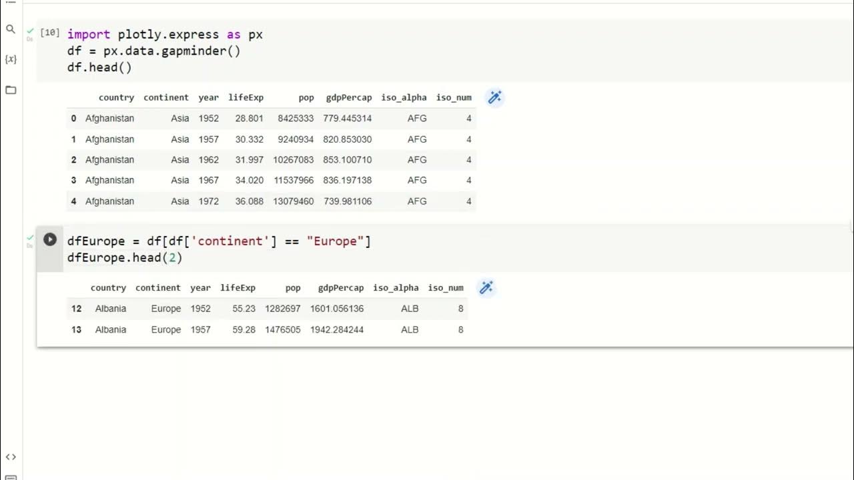Click the magic wand for the gapminder table
854x480 pixels.
[494, 97]
